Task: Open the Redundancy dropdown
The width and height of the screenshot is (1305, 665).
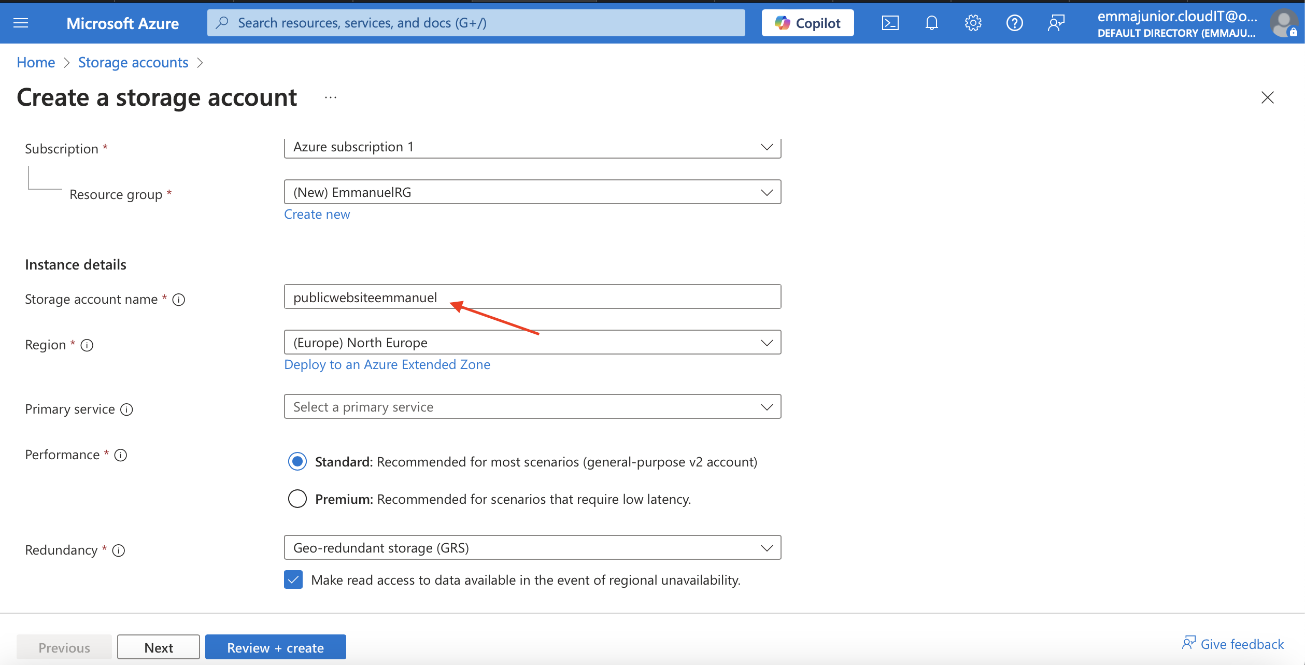Action: point(532,548)
